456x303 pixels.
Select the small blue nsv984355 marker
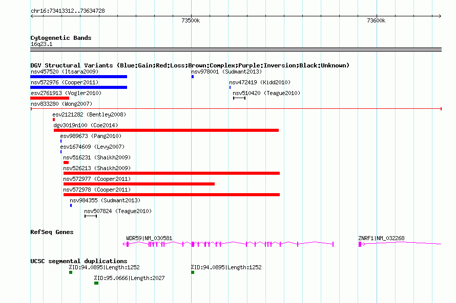click(x=71, y=205)
